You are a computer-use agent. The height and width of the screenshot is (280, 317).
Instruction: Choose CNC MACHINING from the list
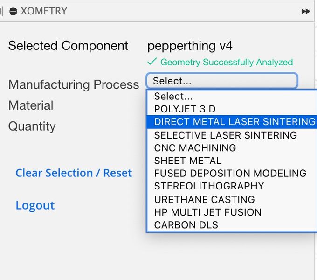(x=195, y=148)
